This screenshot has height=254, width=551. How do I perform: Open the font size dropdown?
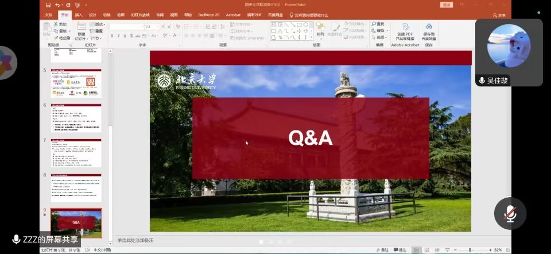[157, 26]
